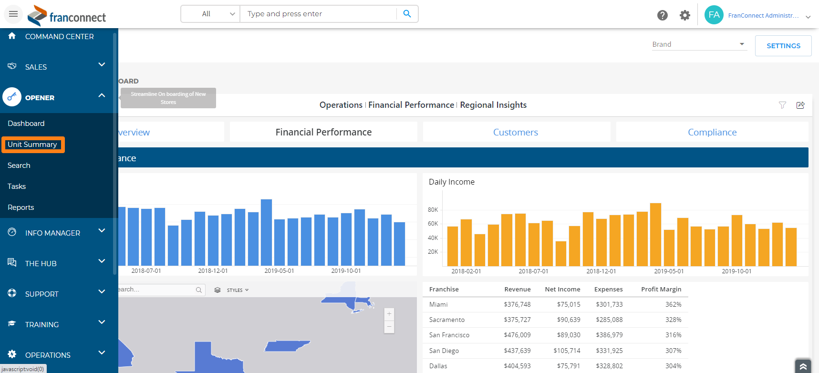Click the scroll-to-top double arrow
The image size is (819, 373).
[x=803, y=366]
